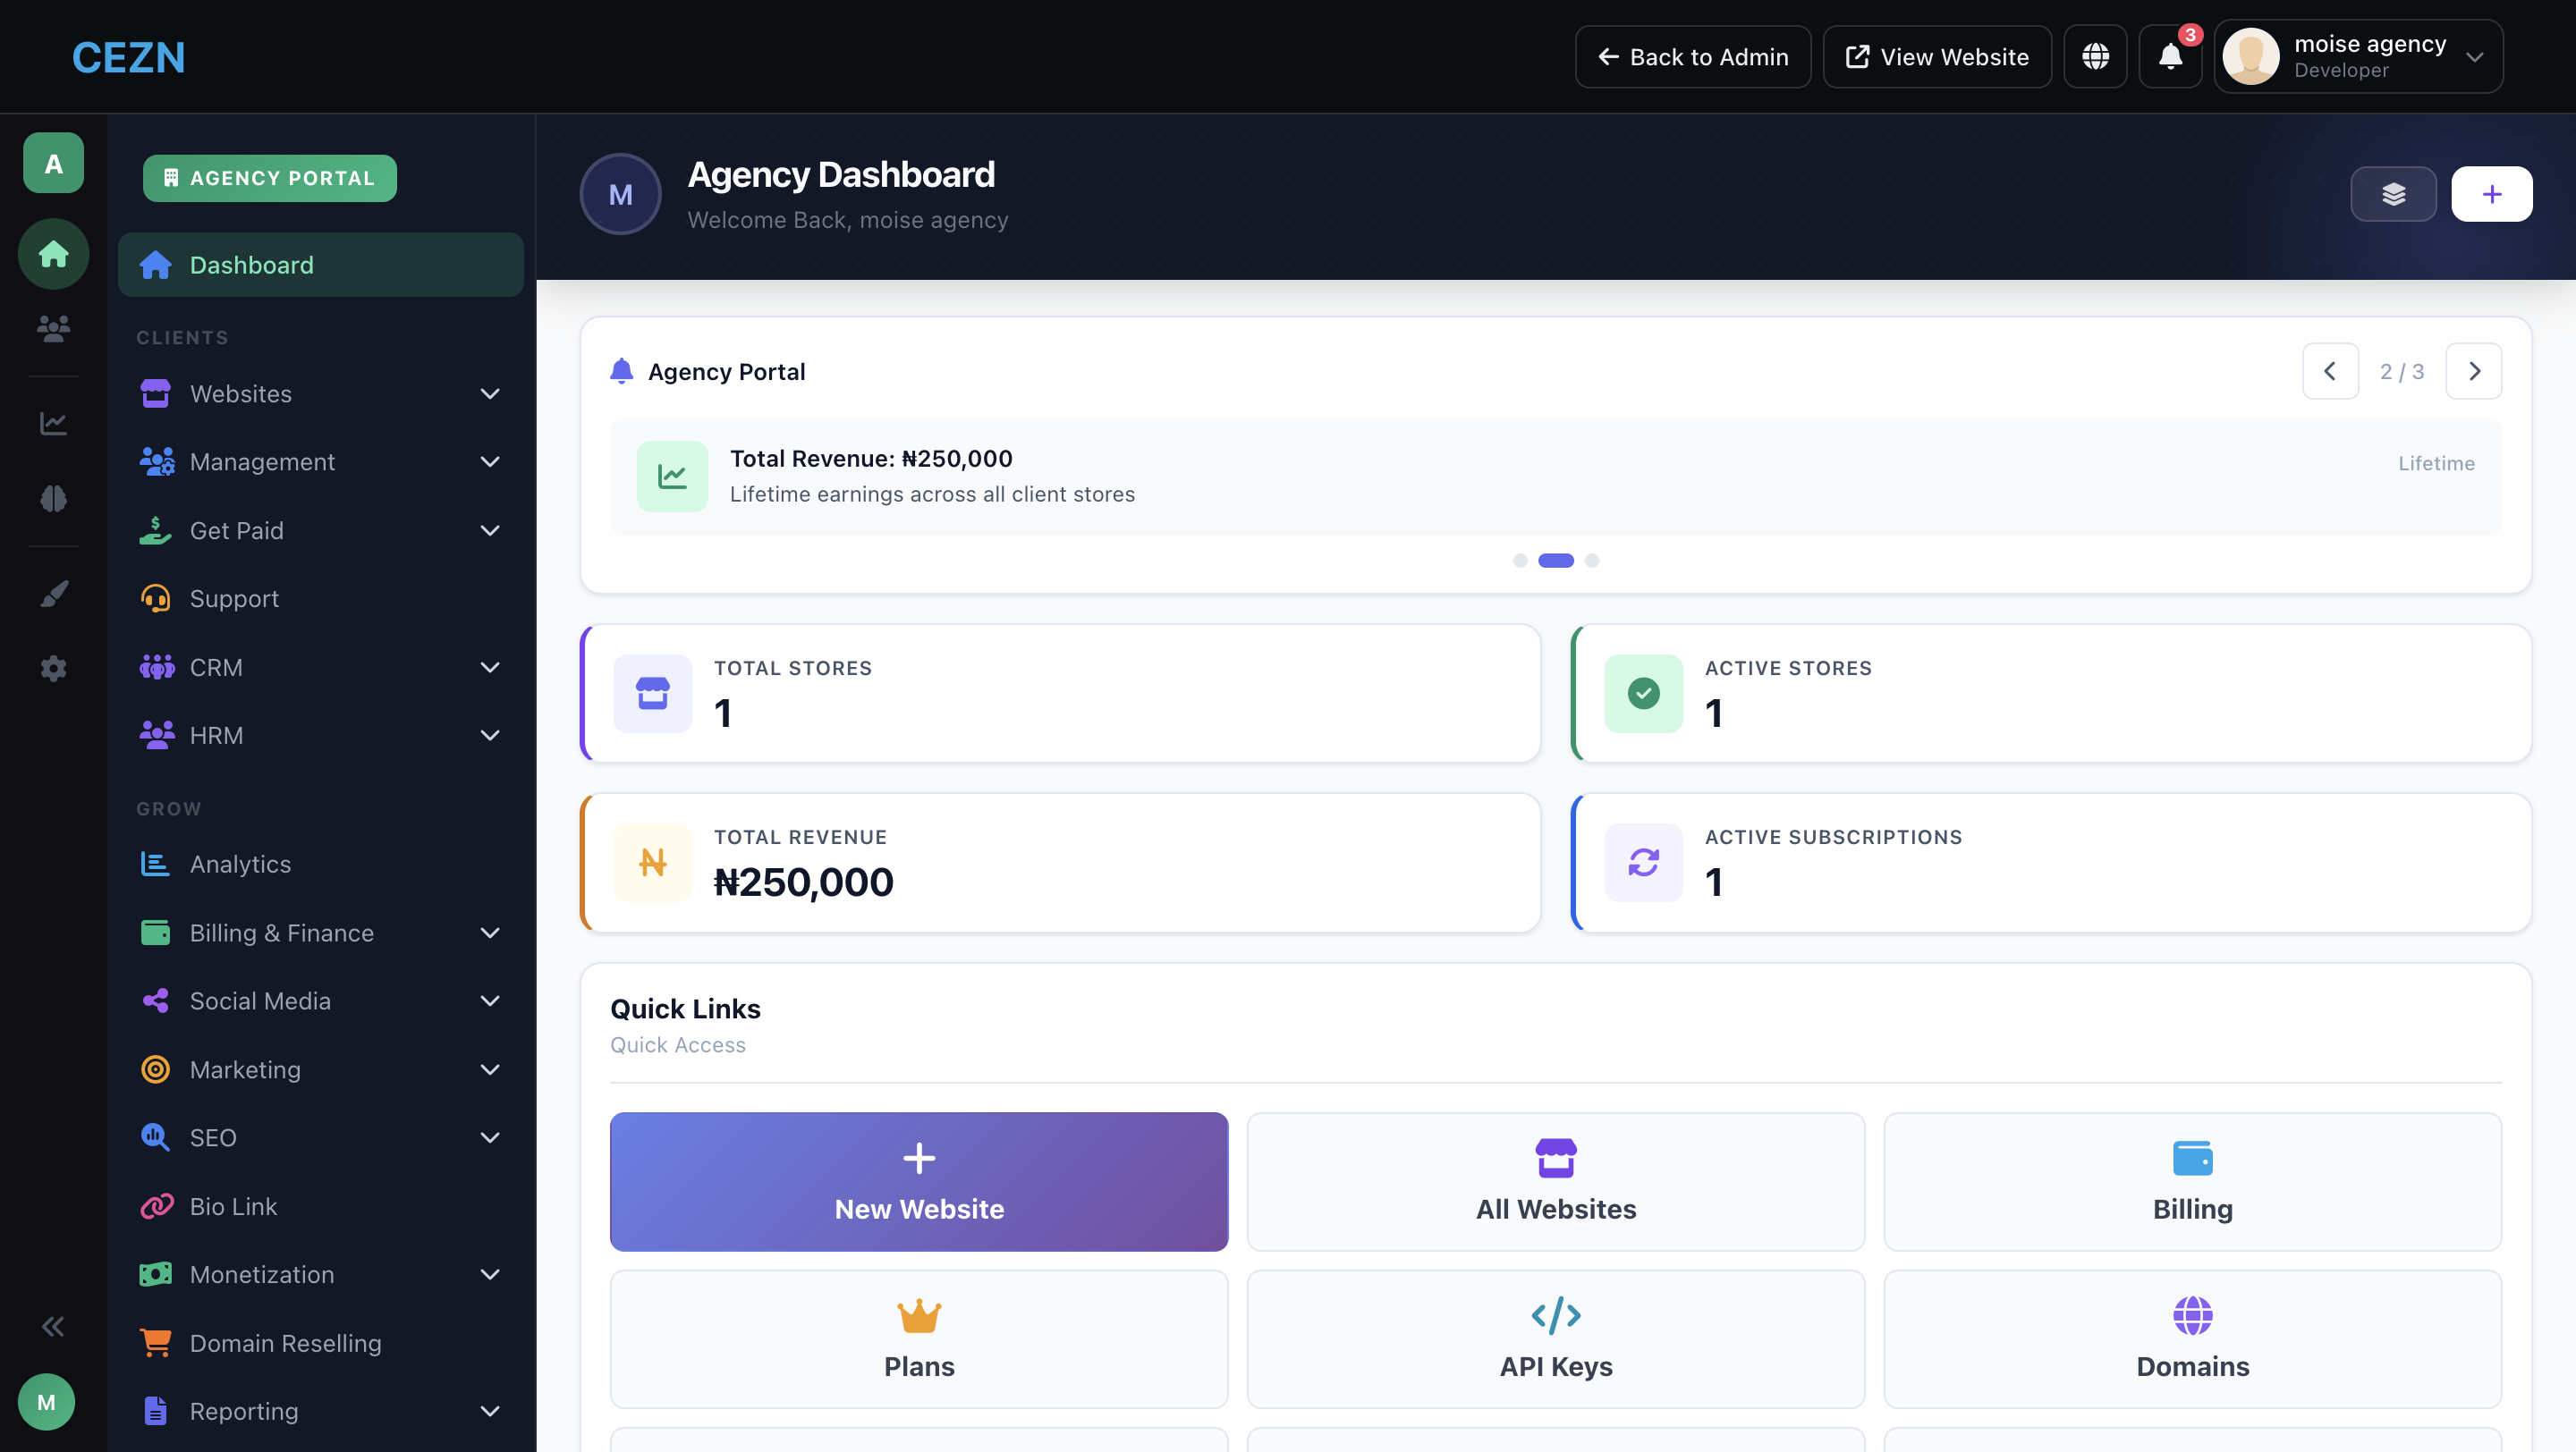Click the layers stack button in dashboard header
The image size is (2576, 1452).
pyautogui.click(x=2393, y=194)
